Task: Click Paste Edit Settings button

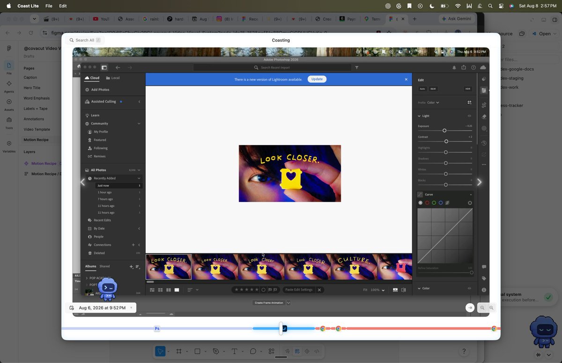Action: [299, 290]
